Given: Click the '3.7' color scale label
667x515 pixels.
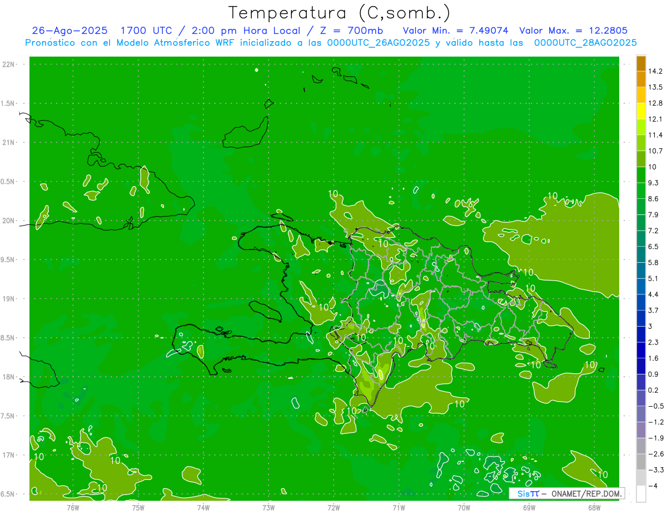Looking at the screenshot, I should point(653,311).
